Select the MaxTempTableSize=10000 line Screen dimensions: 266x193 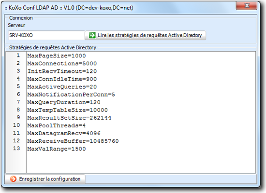click(68, 110)
